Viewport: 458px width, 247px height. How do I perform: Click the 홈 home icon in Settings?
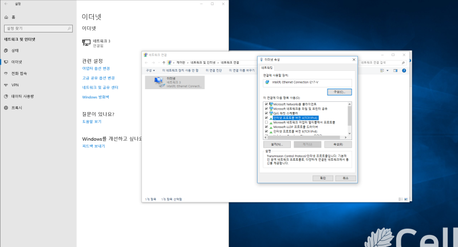[6, 17]
